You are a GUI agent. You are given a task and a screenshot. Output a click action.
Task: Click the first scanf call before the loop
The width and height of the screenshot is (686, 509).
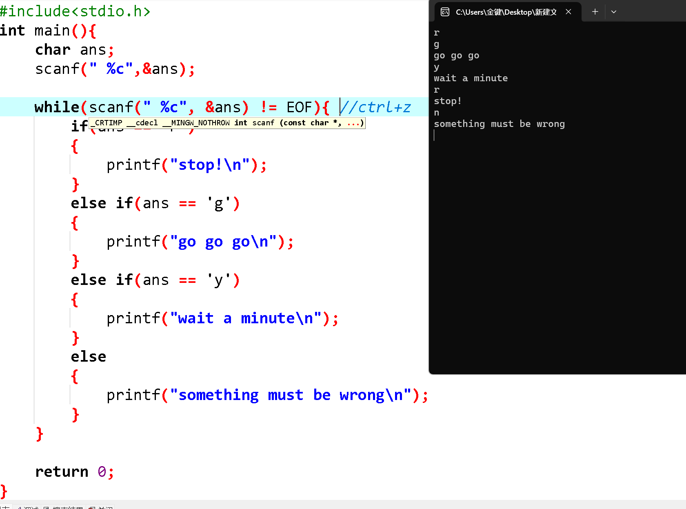115,69
